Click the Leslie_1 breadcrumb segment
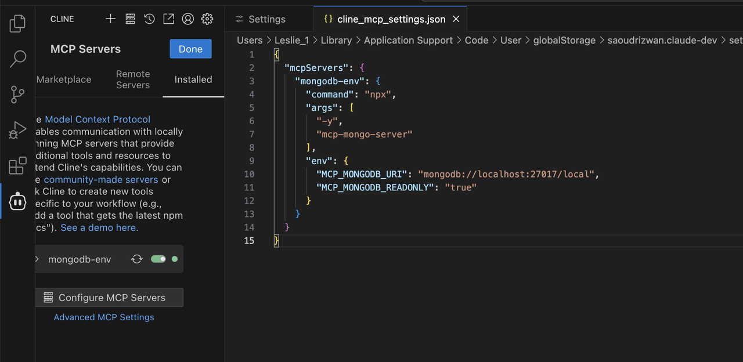The image size is (743, 362). [292, 40]
